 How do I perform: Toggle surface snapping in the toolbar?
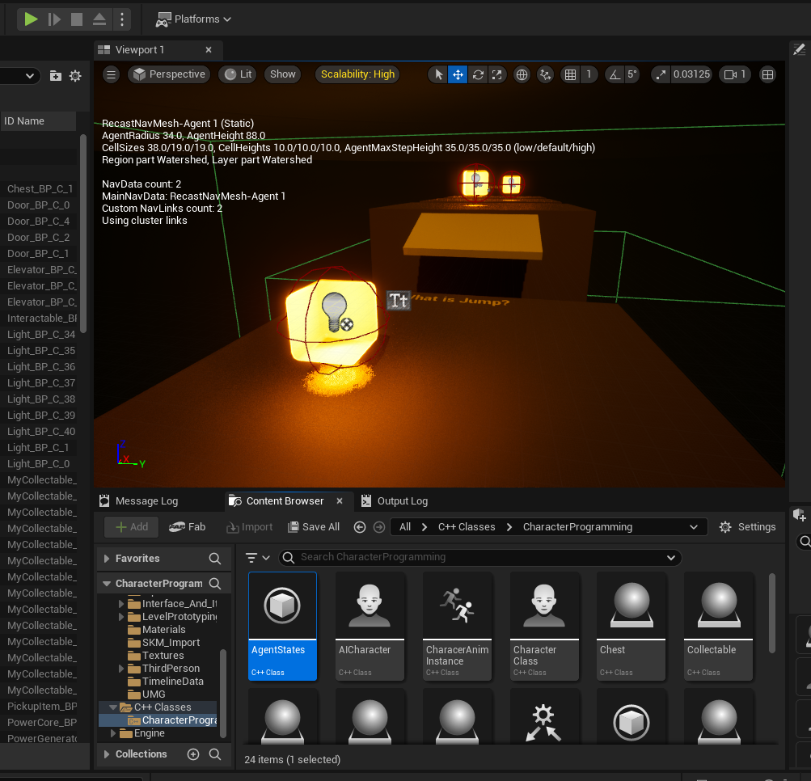(x=546, y=74)
